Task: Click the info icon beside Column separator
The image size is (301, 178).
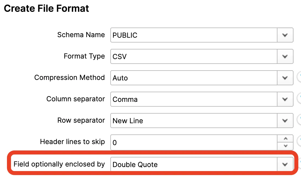Action: click(x=299, y=99)
